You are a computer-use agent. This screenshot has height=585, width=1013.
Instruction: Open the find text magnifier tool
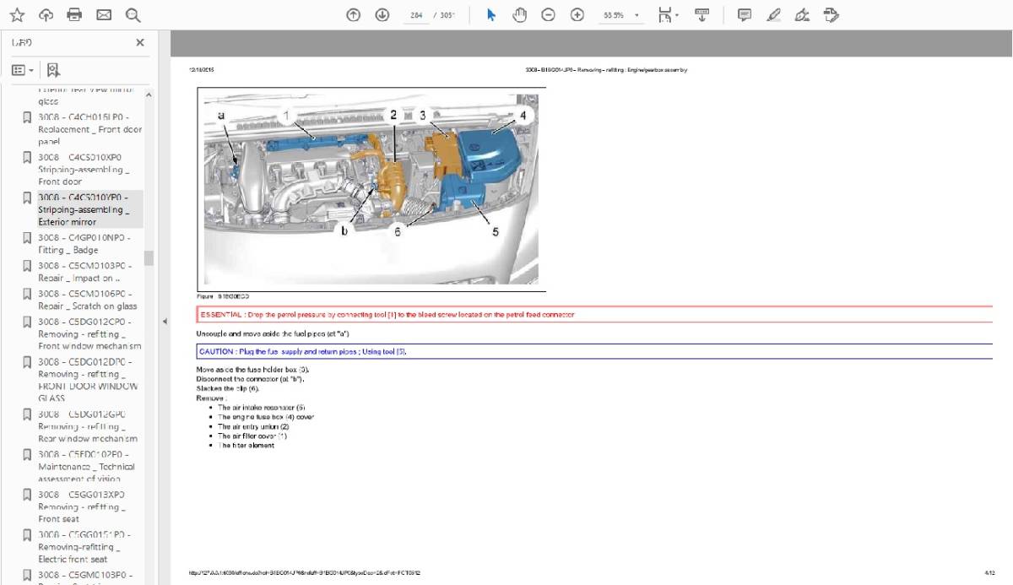(x=132, y=15)
